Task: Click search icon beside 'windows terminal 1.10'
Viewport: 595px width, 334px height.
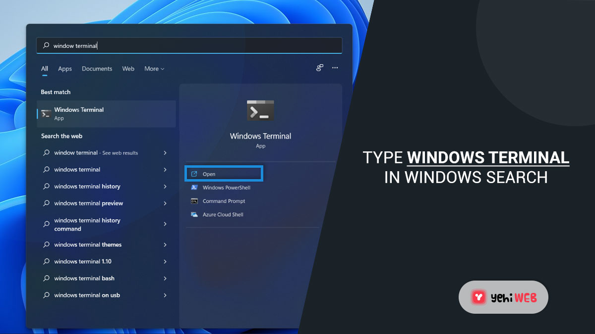Action: point(46,261)
